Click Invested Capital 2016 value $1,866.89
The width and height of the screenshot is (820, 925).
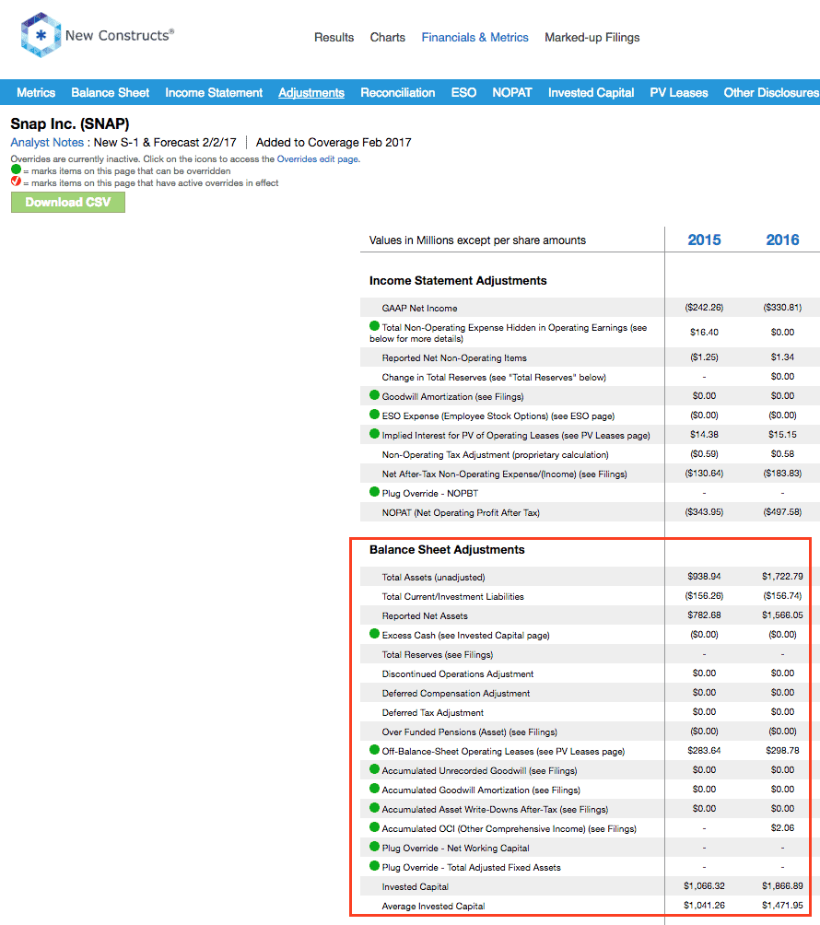click(x=782, y=886)
